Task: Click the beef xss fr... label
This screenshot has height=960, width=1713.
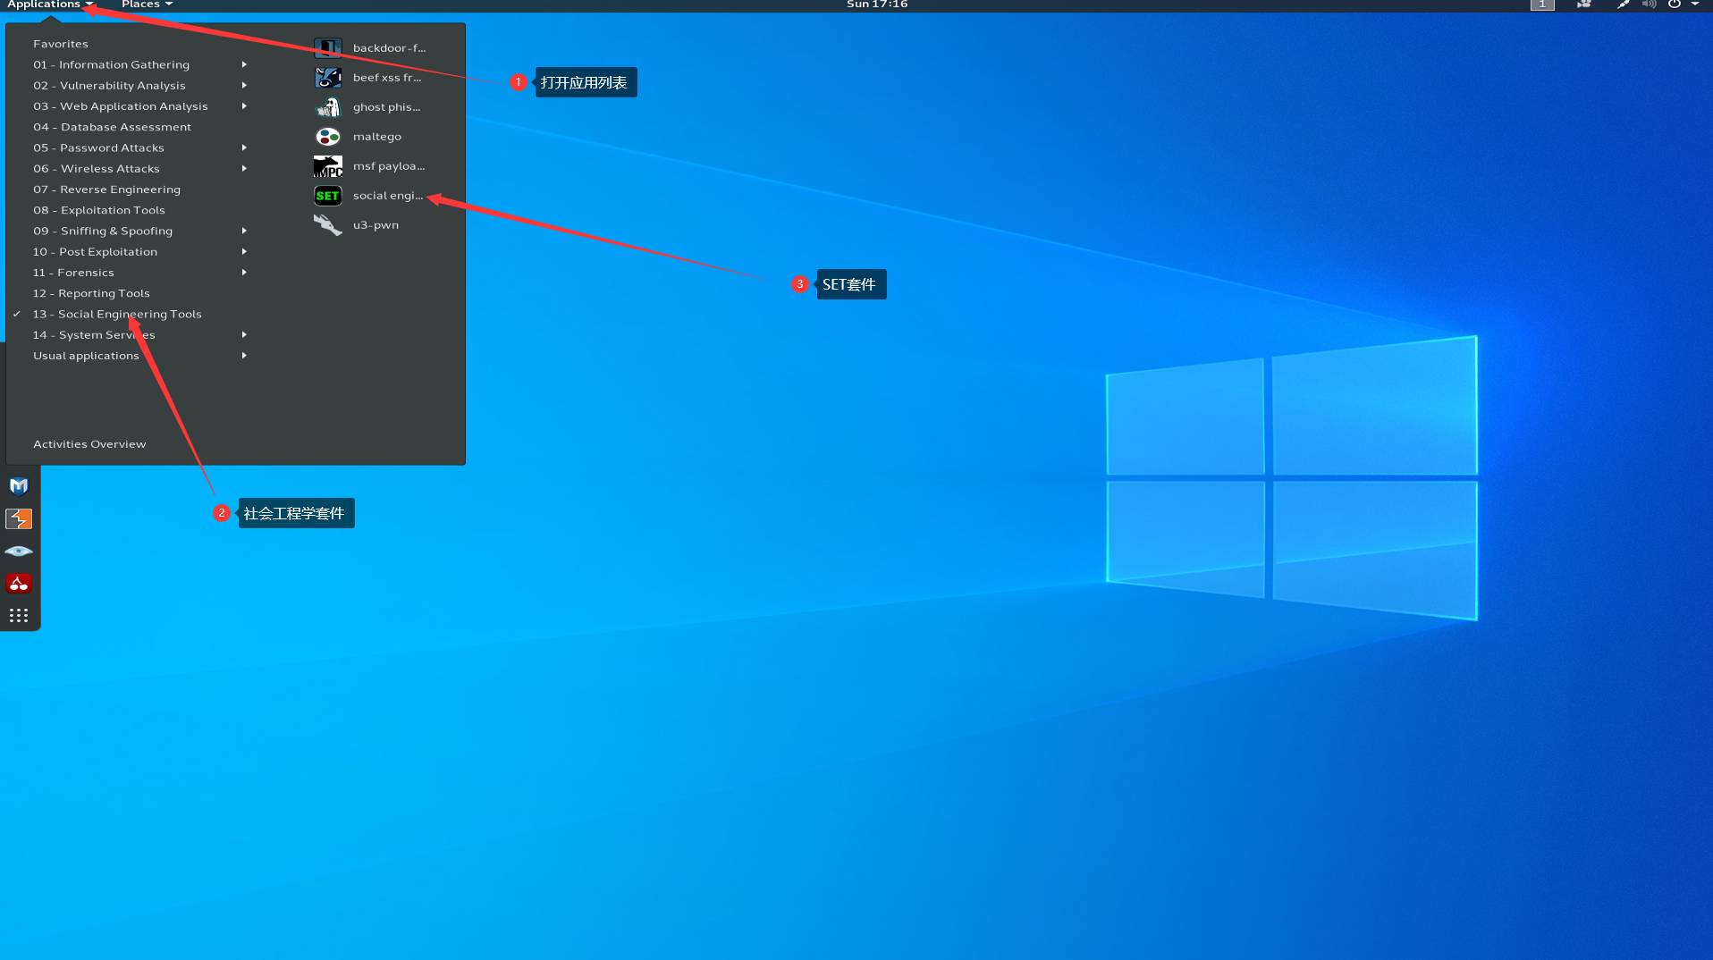Action: 387,78
